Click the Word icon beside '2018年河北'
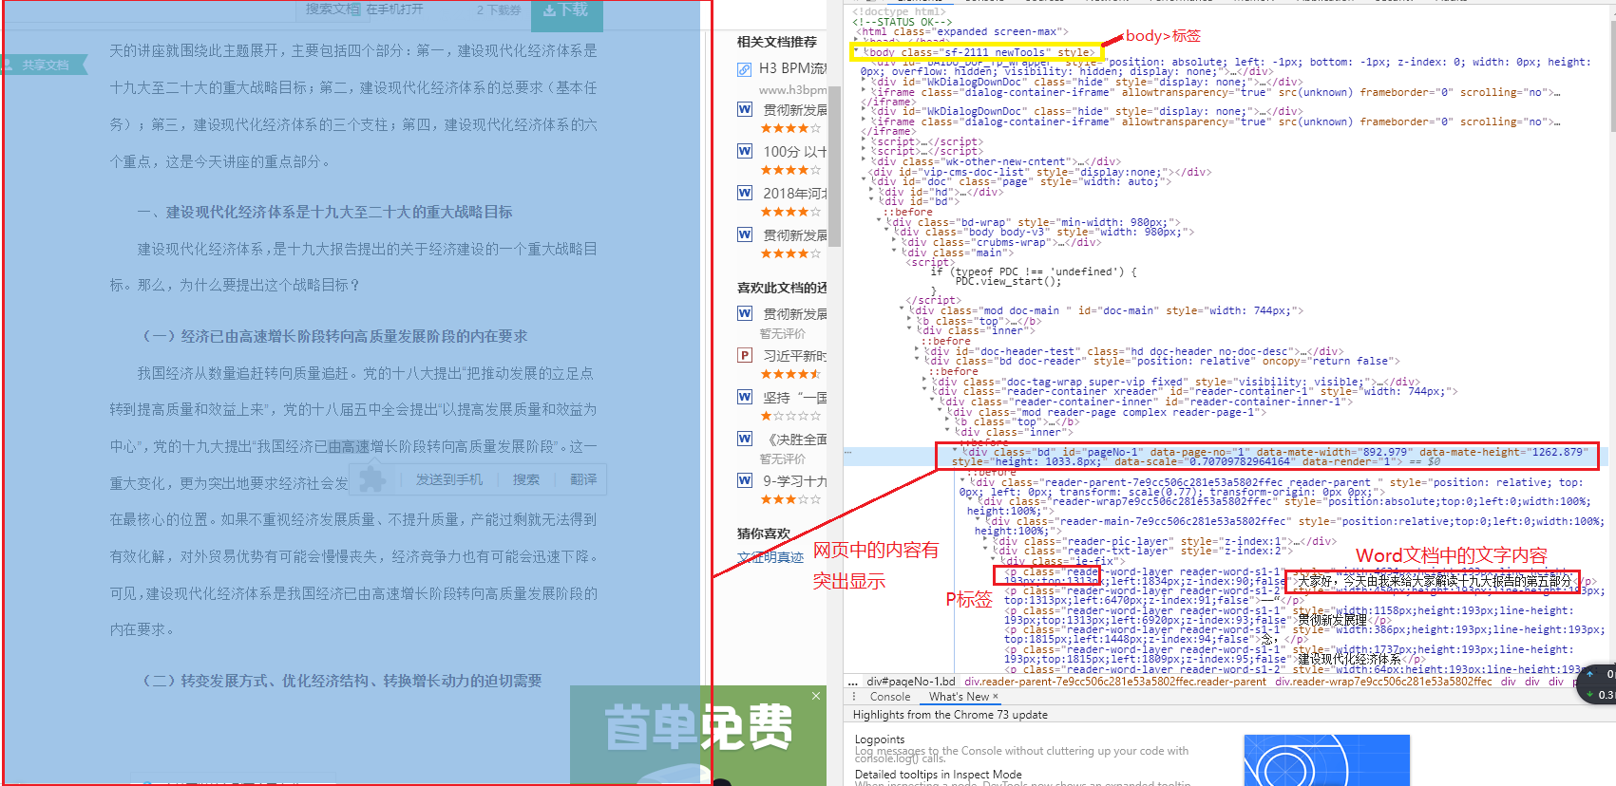1616x786 pixels. [x=745, y=193]
